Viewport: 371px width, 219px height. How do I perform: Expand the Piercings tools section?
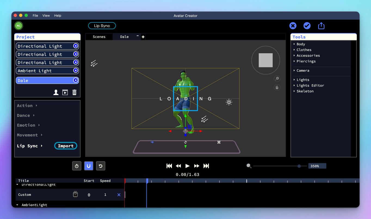point(305,61)
